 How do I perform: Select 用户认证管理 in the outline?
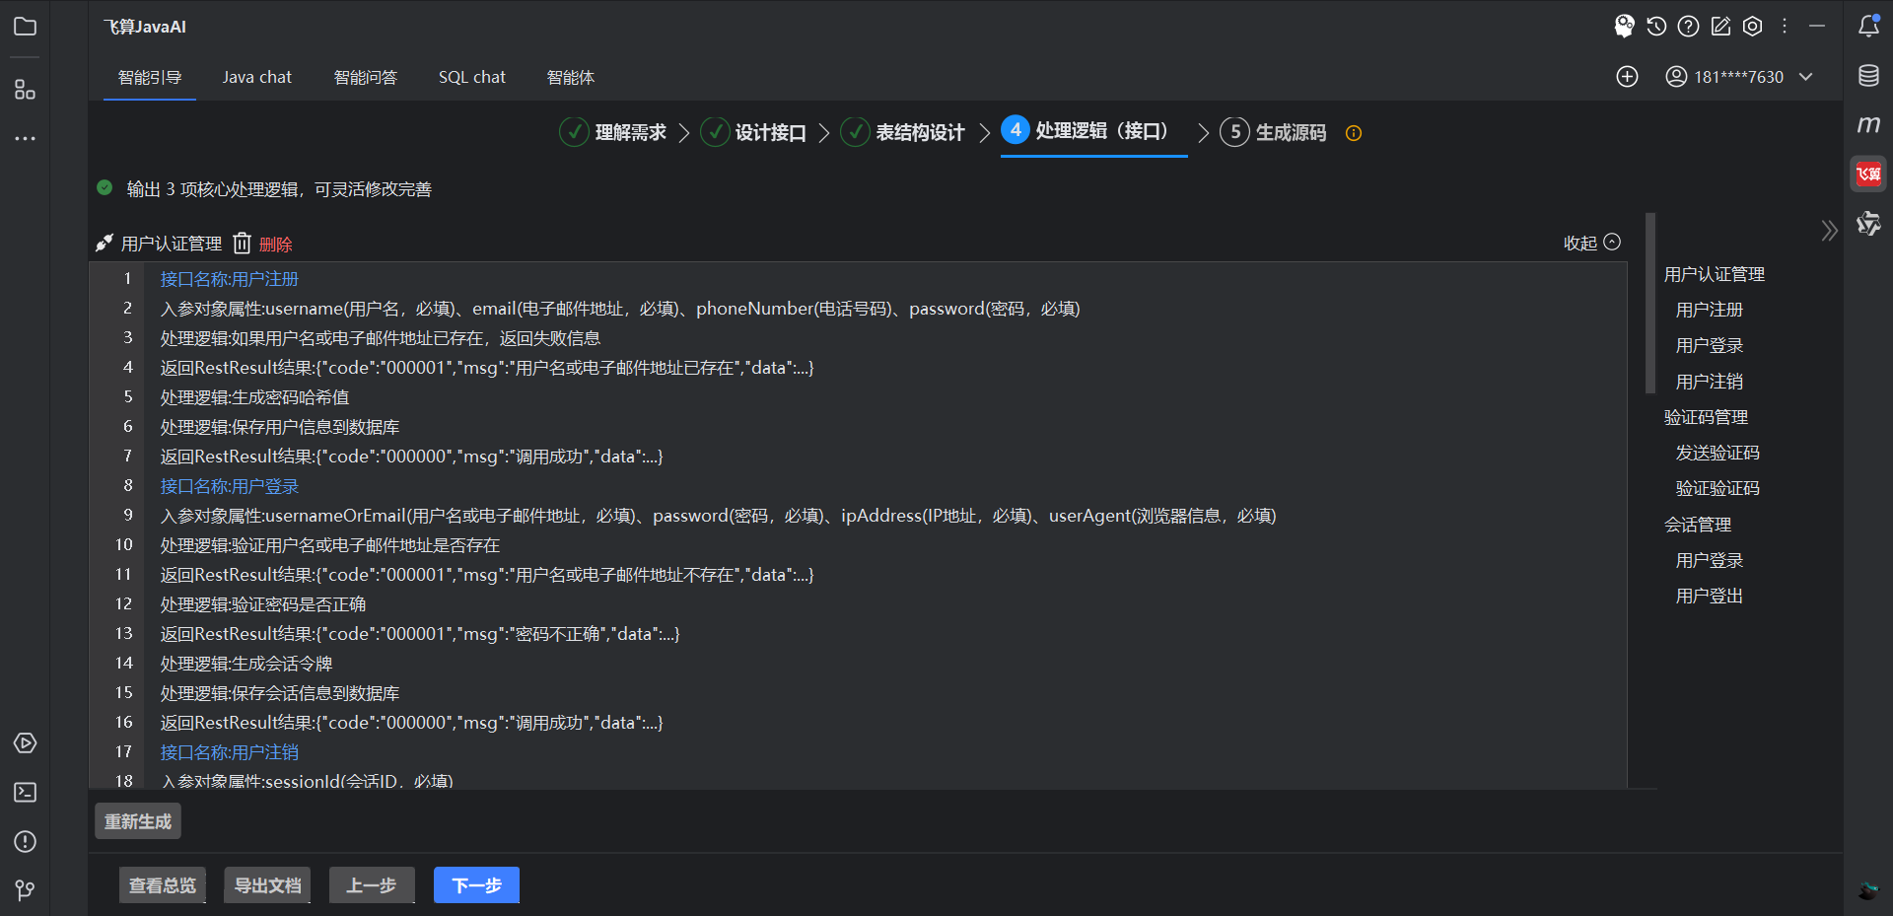tap(1715, 274)
